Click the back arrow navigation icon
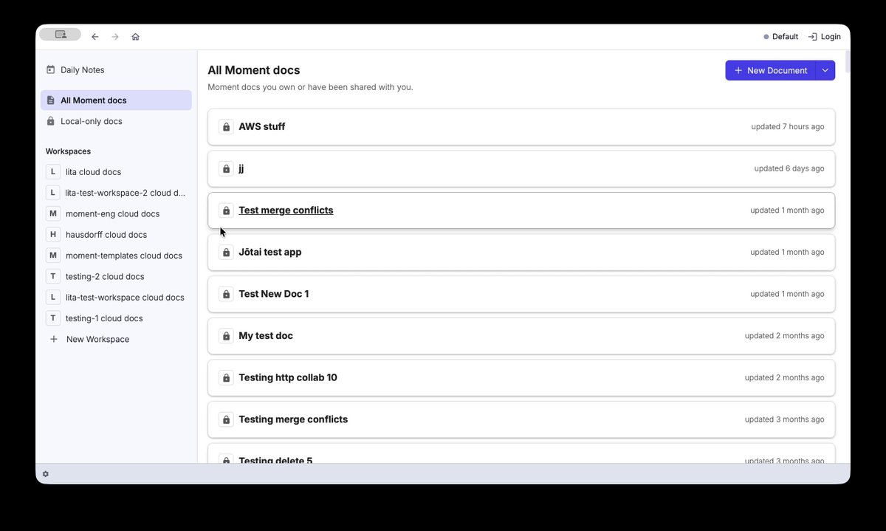This screenshot has width=886, height=531. (x=95, y=37)
